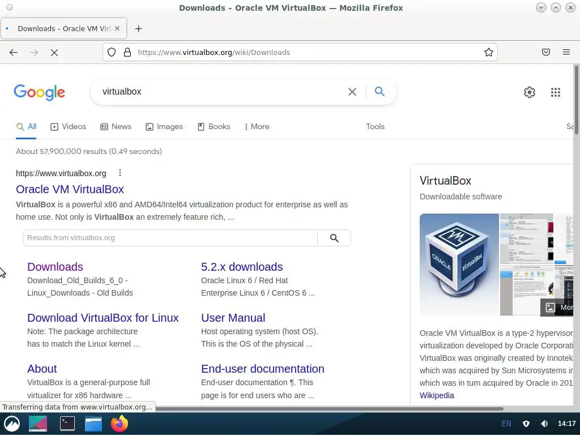The height and width of the screenshot is (435, 580).
Task: Switch keyboard layout EN indicator
Action: [506, 424]
